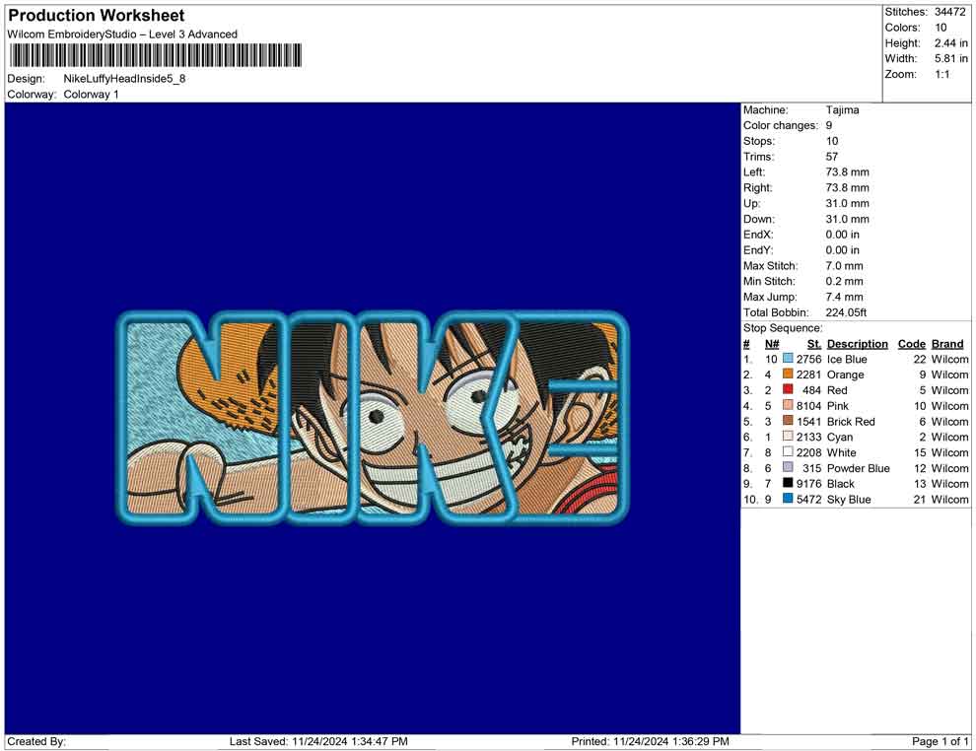Choose the Black thread swatch
The height and width of the screenshot is (751, 976).
coord(788,483)
